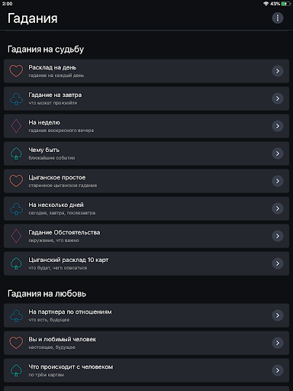Click the chevron on the На неделю row
Screen dimensions: 293x391
click(278, 126)
